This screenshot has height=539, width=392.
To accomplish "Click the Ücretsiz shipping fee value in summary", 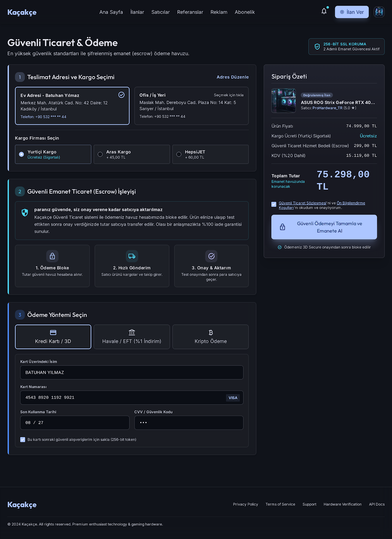I will point(368,136).
